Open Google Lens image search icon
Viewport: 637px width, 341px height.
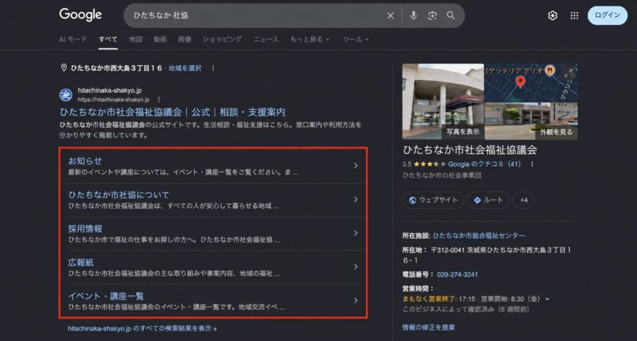pyautogui.click(x=432, y=16)
